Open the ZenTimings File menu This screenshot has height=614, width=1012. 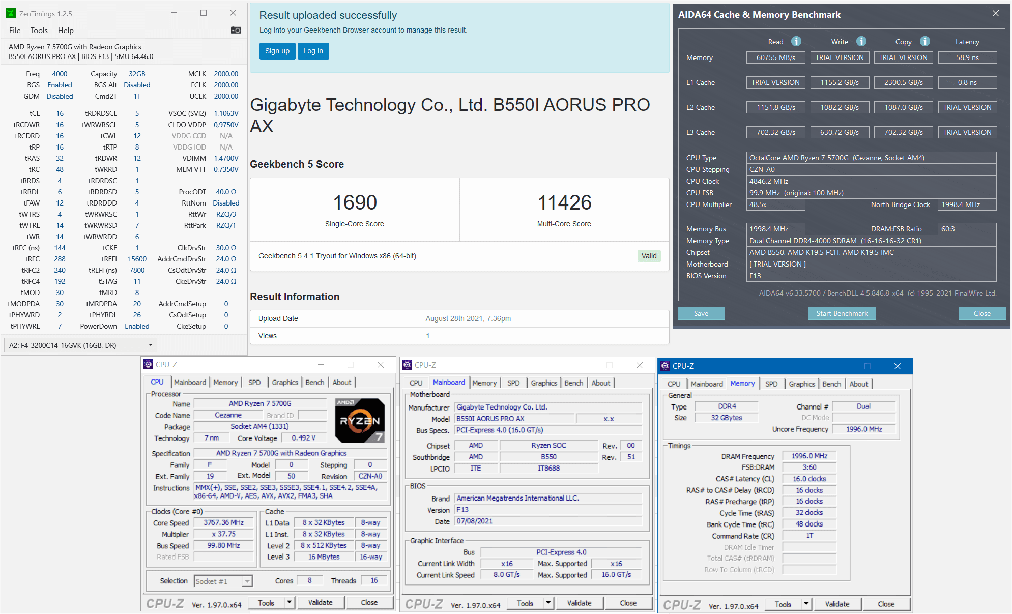coord(15,31)
